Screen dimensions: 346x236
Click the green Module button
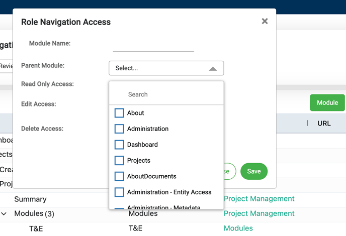point(327,102)
